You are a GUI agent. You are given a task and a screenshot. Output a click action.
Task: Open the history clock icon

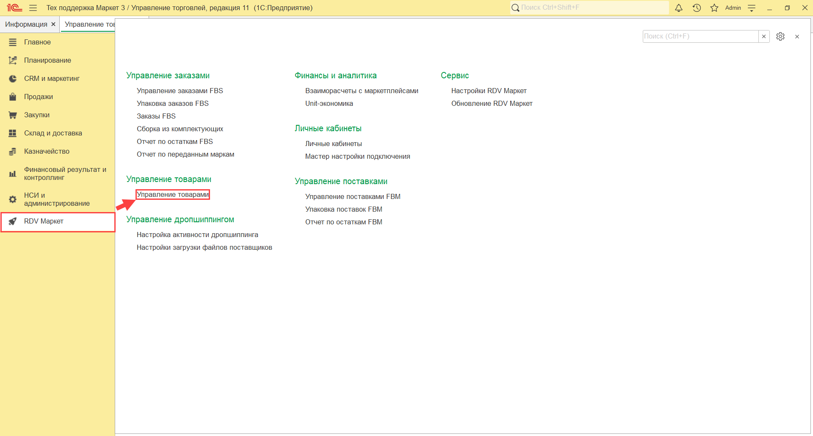tap(697, 8)
